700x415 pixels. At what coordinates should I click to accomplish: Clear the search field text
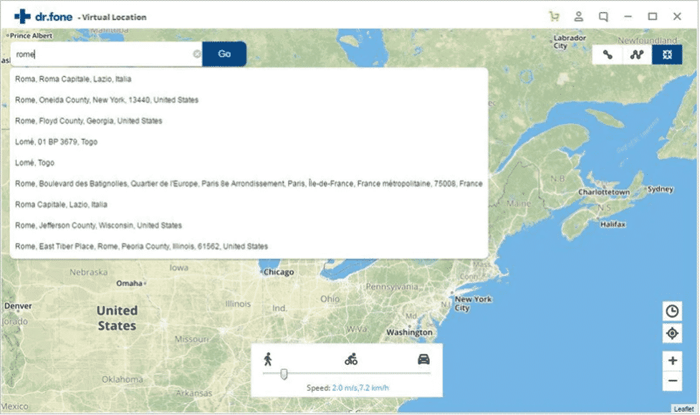197,54
